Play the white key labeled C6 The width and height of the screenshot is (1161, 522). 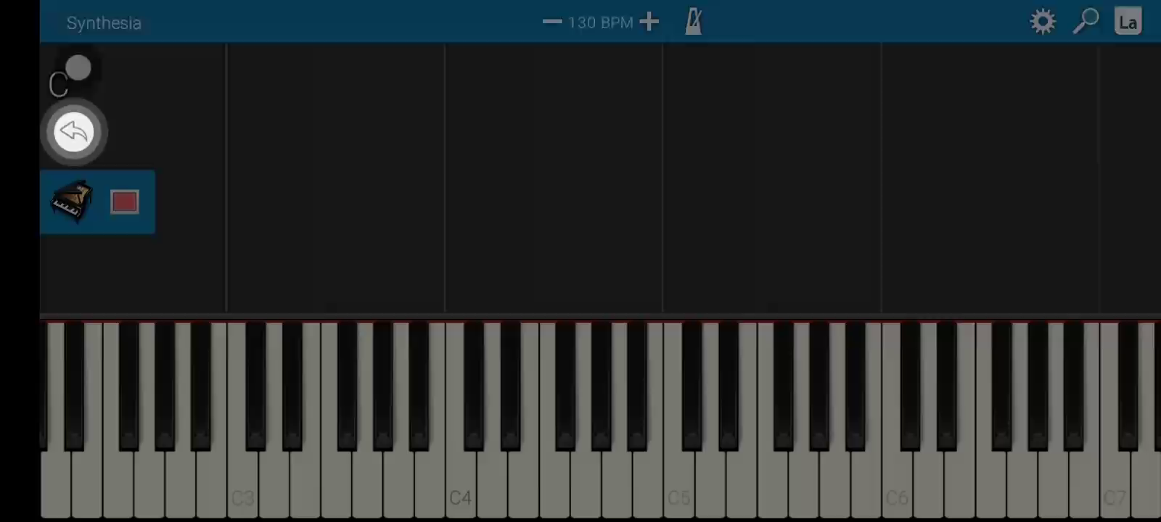point(898,420)
